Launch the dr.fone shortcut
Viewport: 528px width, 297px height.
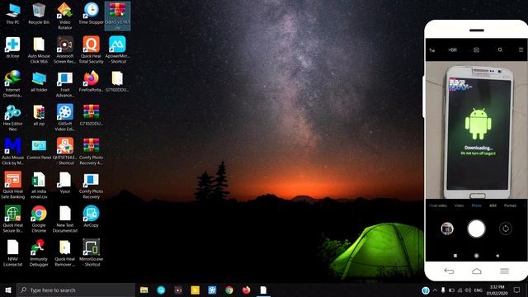click(13, 48)
